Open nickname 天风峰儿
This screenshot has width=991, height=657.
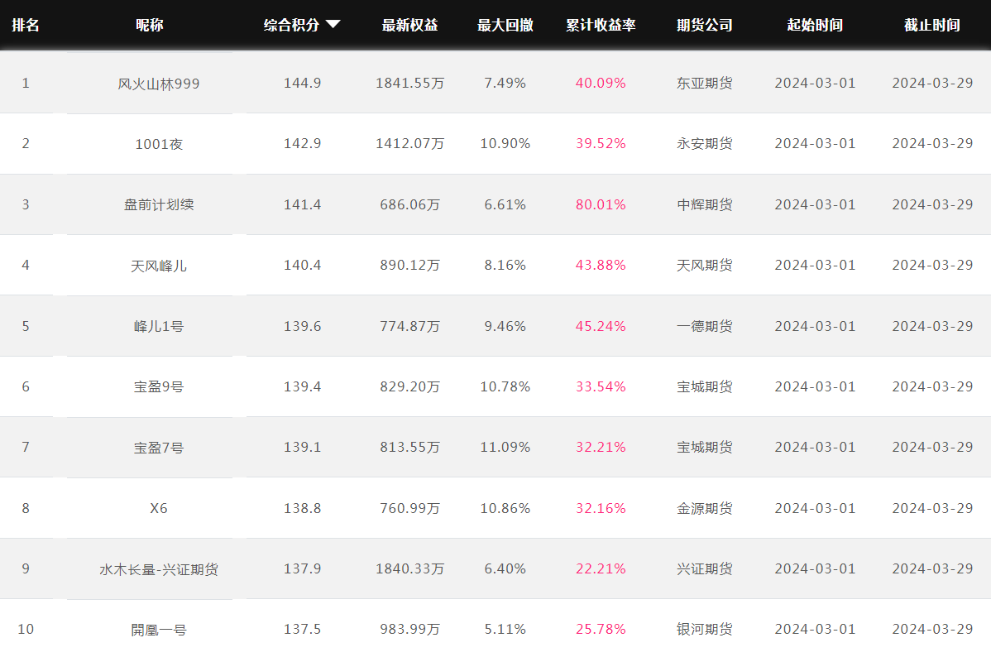(159, 266)
